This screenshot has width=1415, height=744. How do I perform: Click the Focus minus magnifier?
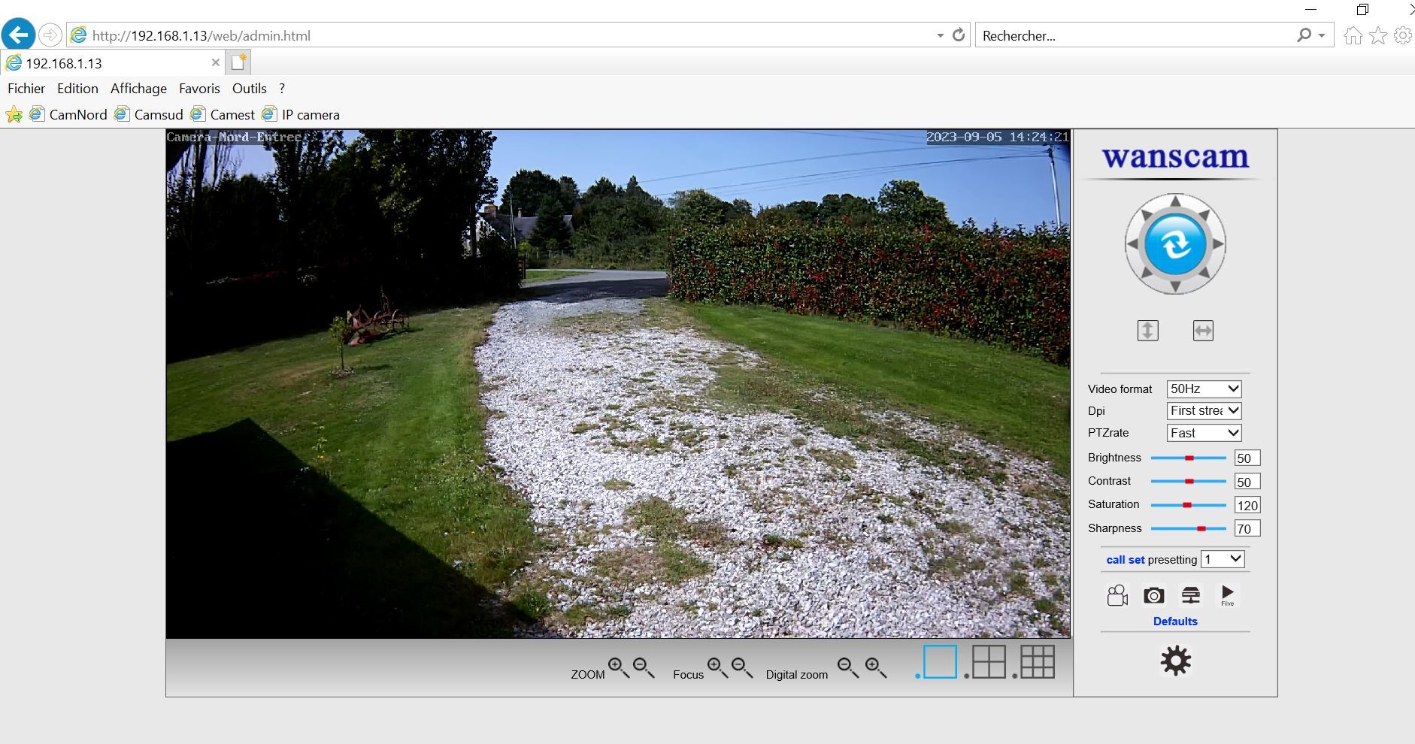pos(741,667)
